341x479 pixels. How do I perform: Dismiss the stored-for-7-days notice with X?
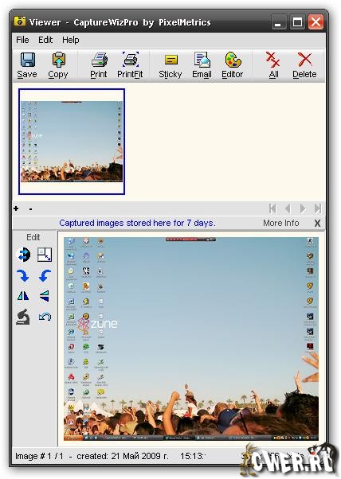(317, 224)
